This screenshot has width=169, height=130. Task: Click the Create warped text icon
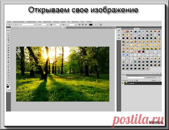coord(96,25)
